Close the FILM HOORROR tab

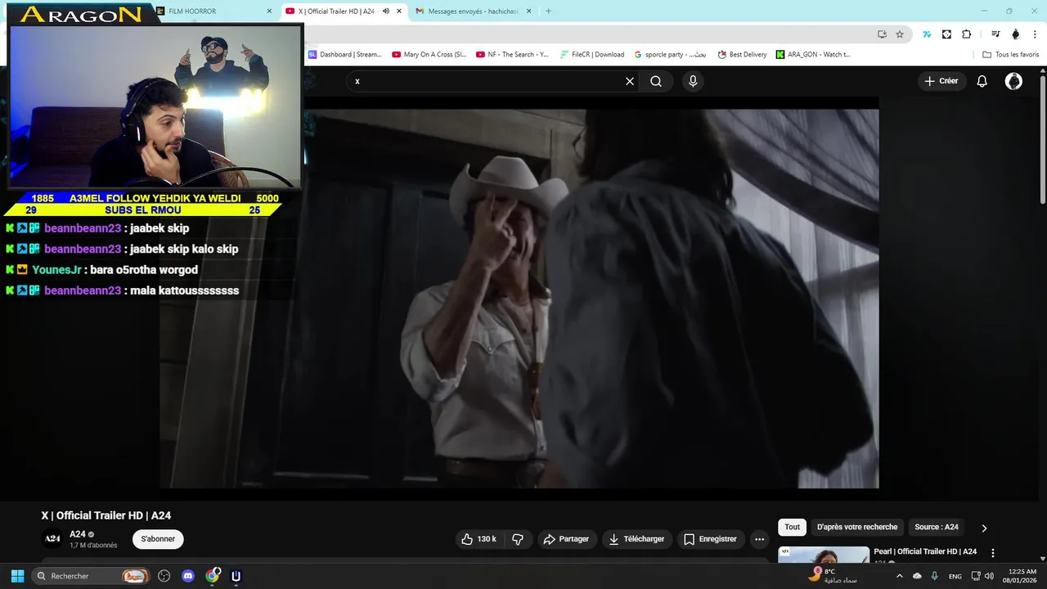(x=269, y=11)
